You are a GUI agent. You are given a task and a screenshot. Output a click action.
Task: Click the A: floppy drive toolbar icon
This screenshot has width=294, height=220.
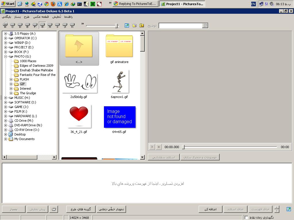pos(5,25)
